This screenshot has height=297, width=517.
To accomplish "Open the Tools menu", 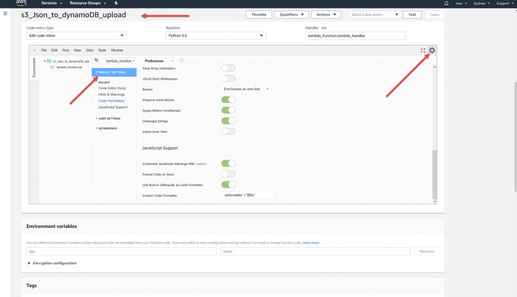I will coord(102,50).
